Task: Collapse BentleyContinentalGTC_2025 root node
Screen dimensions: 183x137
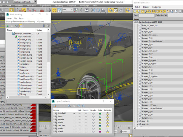Action: (x=135, y=22)
